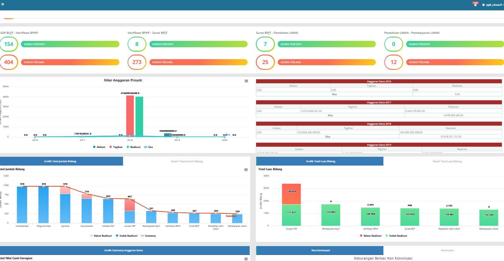Open the notification bell with 1580 badge
The width and height of the screenshot is (504, 261).
(475, 5)
